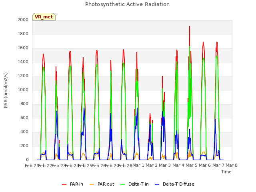Click the Mar 3 x-axis date label
The width and height of the screenshot is (256, 192).
click(x=165, y=165)
